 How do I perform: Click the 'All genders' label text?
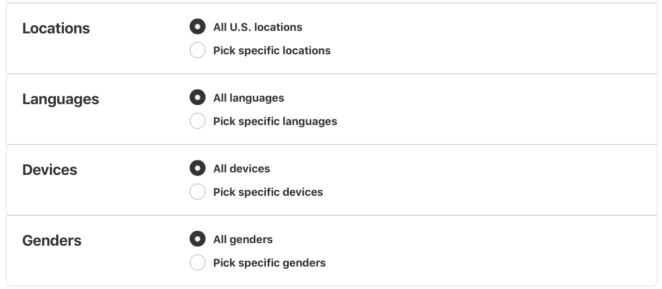[x=243, y=239]
